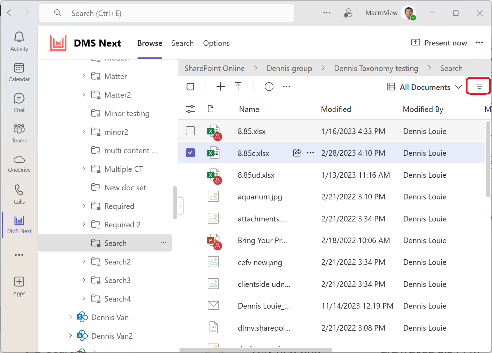Sort by the Modified column header
Screen dimensions: 492x353
(x=336, y=109)
